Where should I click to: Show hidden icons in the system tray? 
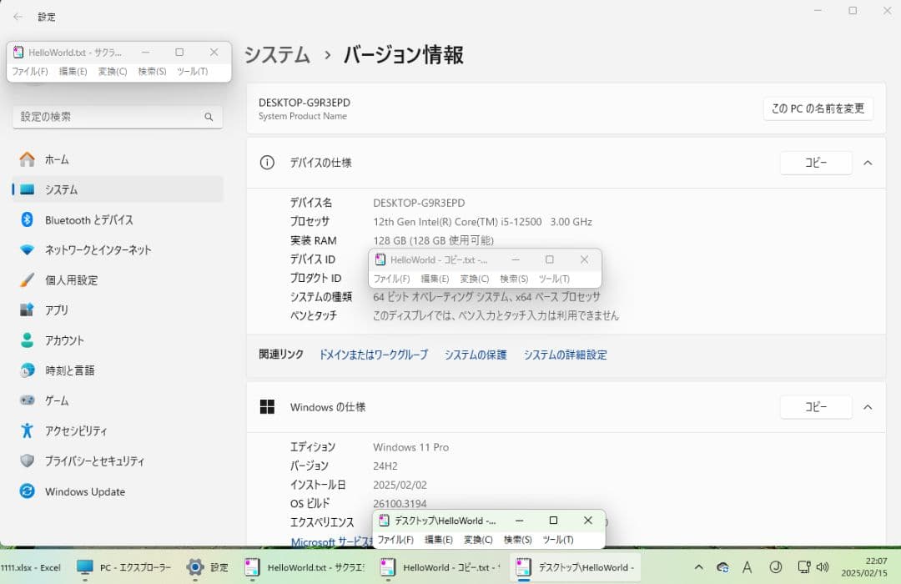(x=701, y=566)
